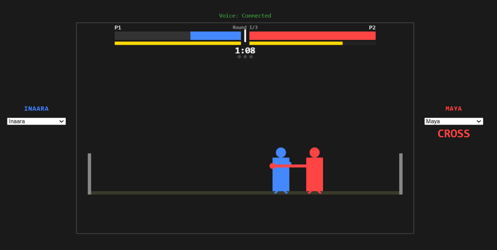
Task: Click the red CROSS move text
Action: point(454,134)
